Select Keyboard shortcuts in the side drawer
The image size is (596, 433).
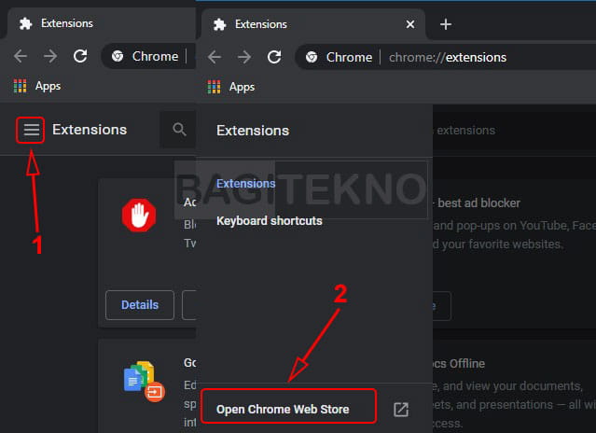point(270,221)
